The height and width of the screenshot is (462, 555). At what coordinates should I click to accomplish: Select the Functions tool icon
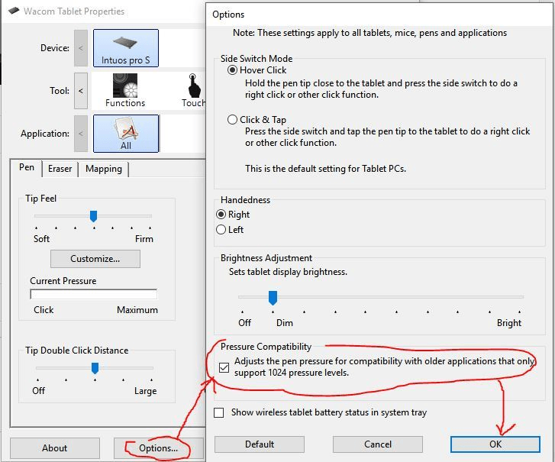[x=125, y=91]
